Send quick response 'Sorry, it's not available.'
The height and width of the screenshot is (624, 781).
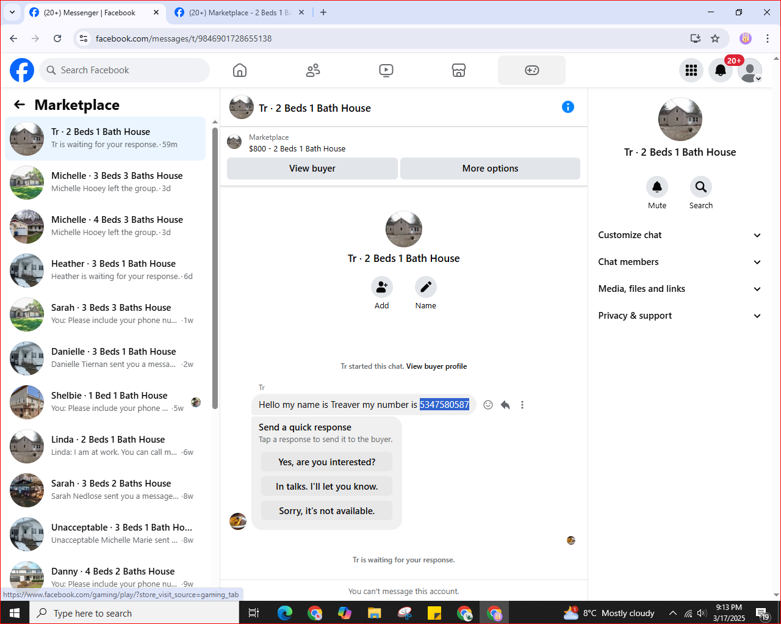327,511
